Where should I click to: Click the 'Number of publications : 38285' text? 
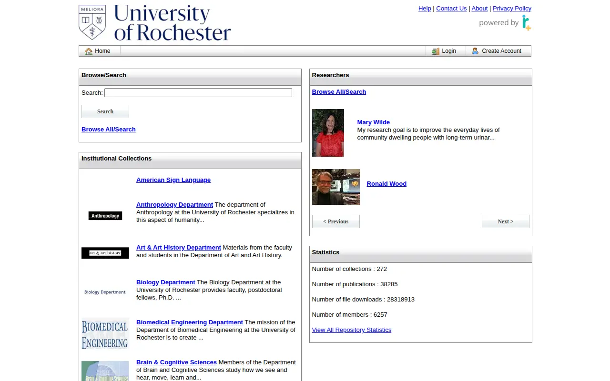355,284
